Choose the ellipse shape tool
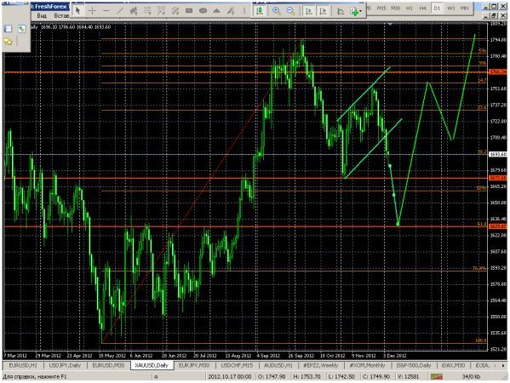The image size is (510, 383). click(203, 11)
